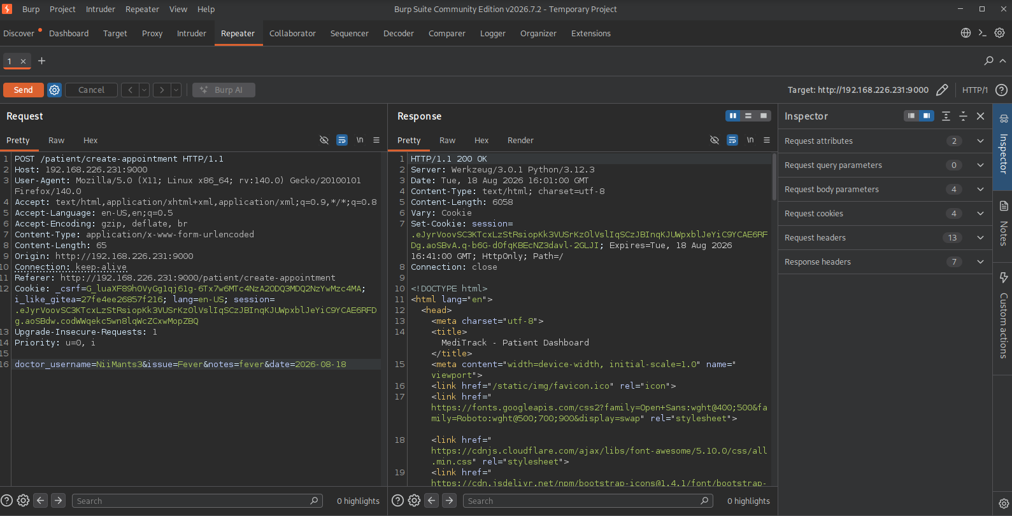
Task: Click the Burp AI button
Action: (224, 90)
